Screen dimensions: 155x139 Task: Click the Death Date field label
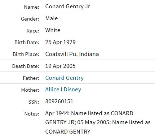coord(26,66)
